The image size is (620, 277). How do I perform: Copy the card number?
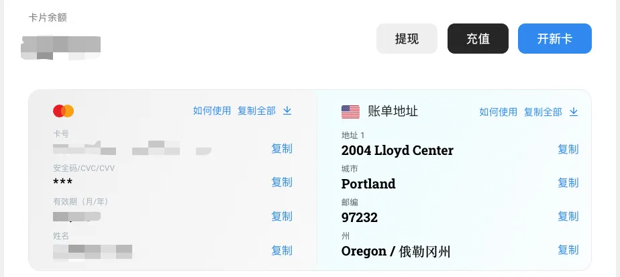click(282, 148)
